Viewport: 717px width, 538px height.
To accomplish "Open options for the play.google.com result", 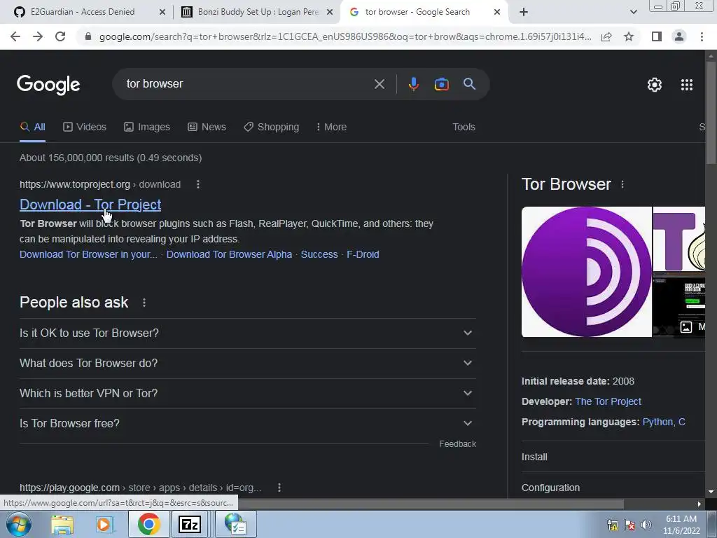I will [x=279, y=488].
